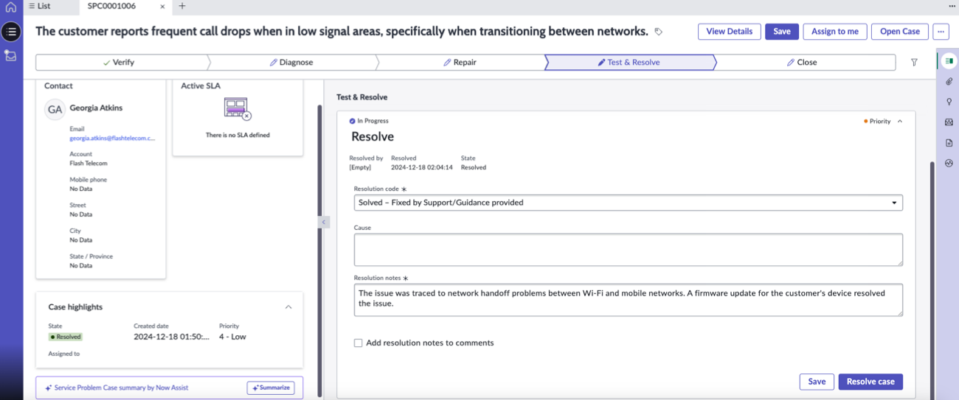Image resolution: width=959 pixels, height=400 pixels.
Task: Collapse the Case highlights section
Action: [x=288, y=307]
